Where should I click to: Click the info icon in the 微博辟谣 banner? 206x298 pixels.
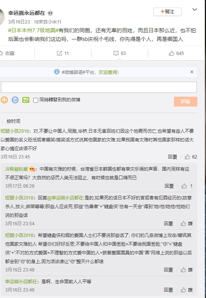point(57,72)
